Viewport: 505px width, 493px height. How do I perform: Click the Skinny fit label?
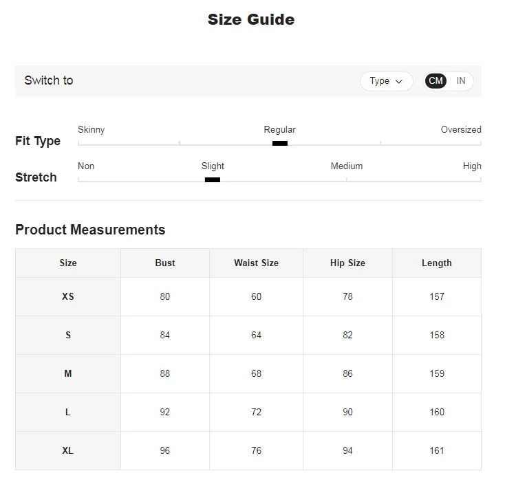(x=92, y=129)
